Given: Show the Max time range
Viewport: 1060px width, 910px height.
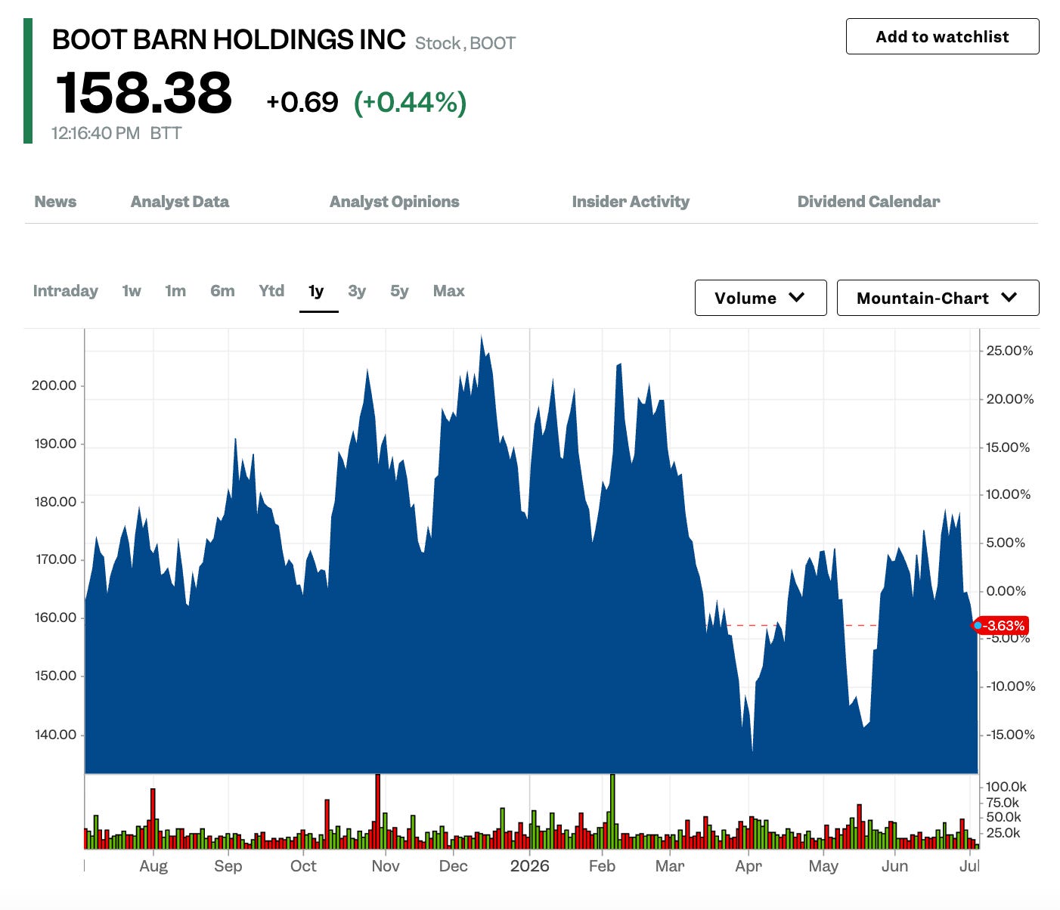Looking at the screenshot, I should coord(449,291).
